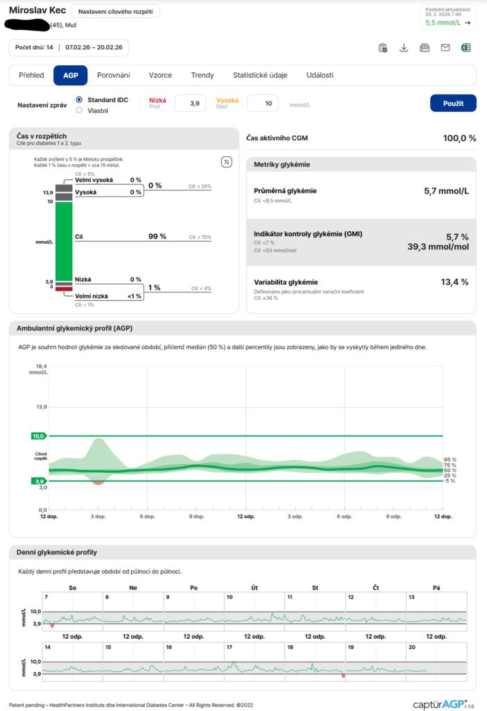The height and width of the screenshot is (711, 487).
Task: Select the Standard IDC radio option
Action: tap(79, 100)
